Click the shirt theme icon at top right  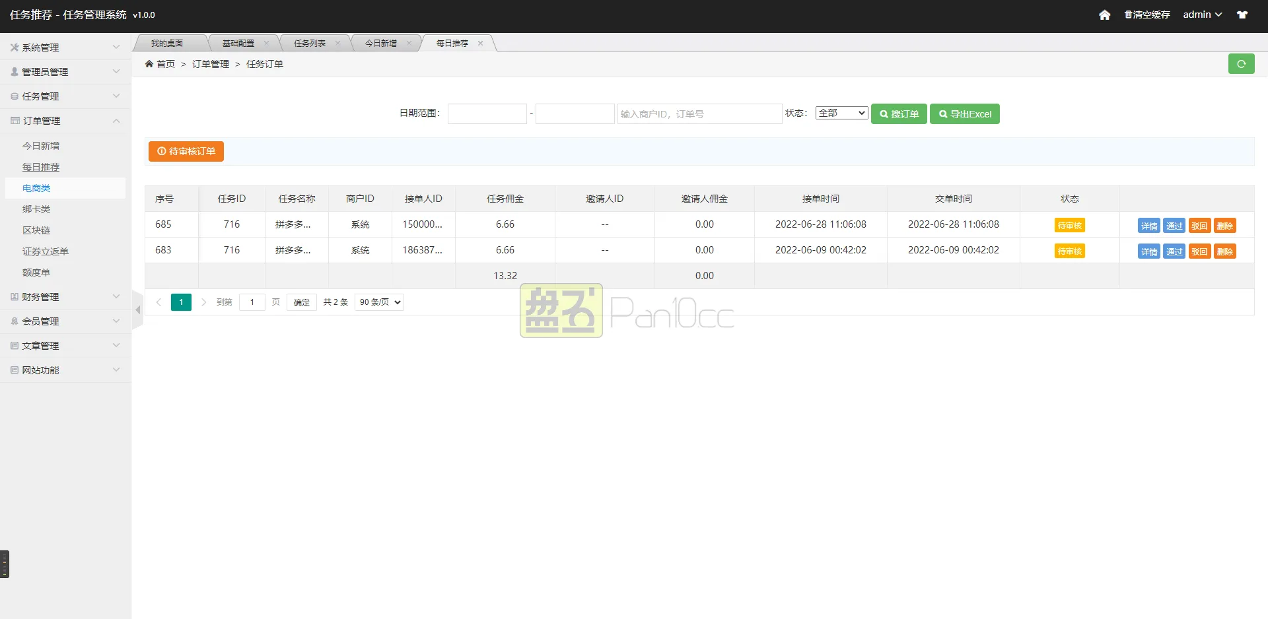[1242, 15]
